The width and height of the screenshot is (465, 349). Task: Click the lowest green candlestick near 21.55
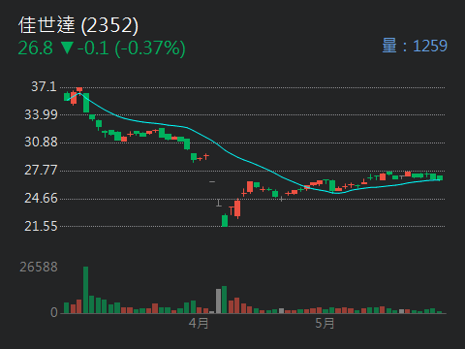(225, 220)
